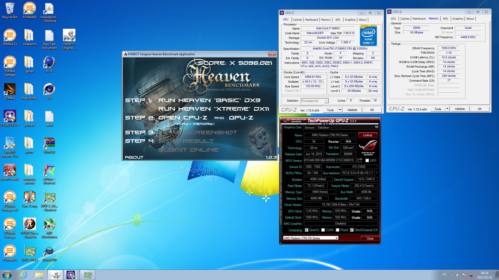Open QuickLOD desktop icon
This screenshot has width=499, height=280.
(x=49, y=253)
